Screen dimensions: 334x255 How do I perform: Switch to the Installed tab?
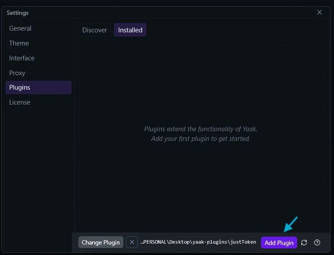(130, 30)
